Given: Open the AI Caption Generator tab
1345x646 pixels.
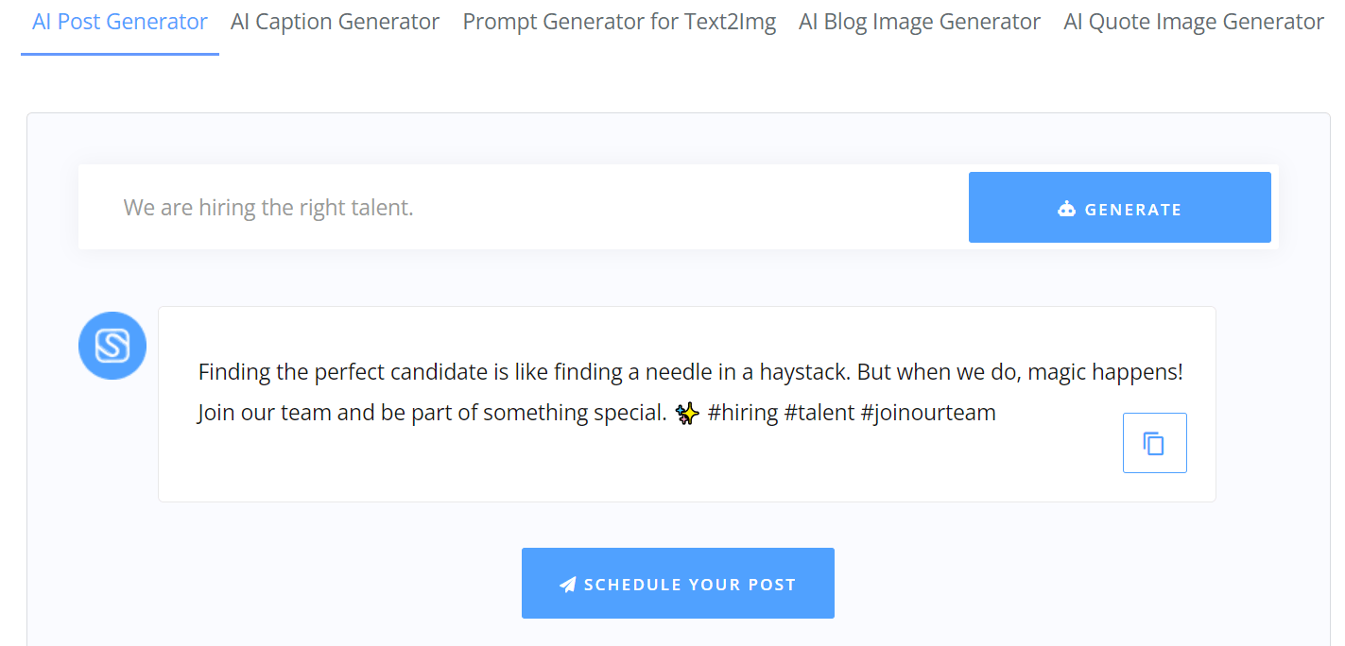Looking at the screenshot, I should coord(335,22).
